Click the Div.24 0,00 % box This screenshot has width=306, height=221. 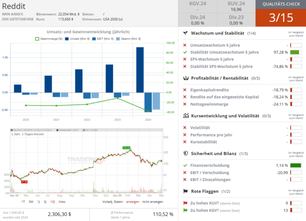pyautogui.click(x=197, y=20)
